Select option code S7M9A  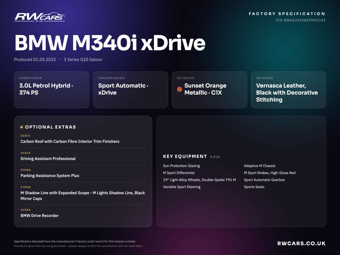(25, 187)
